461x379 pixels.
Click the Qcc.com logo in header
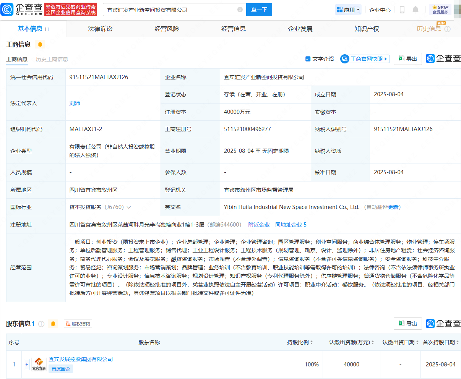22,10
